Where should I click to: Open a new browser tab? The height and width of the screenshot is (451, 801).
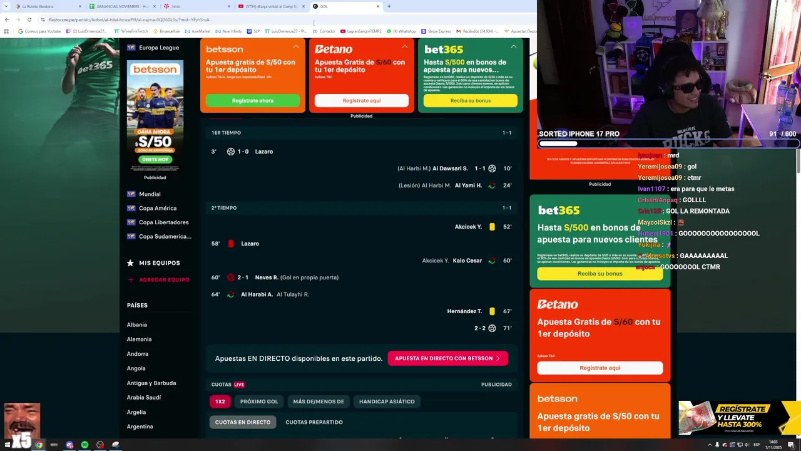click(x=389, y=6)
